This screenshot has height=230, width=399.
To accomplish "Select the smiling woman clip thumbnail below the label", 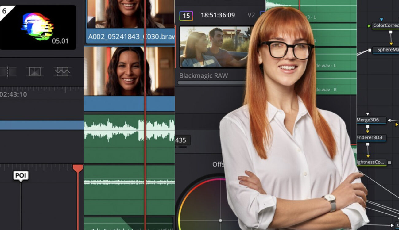I will point(129,71).
